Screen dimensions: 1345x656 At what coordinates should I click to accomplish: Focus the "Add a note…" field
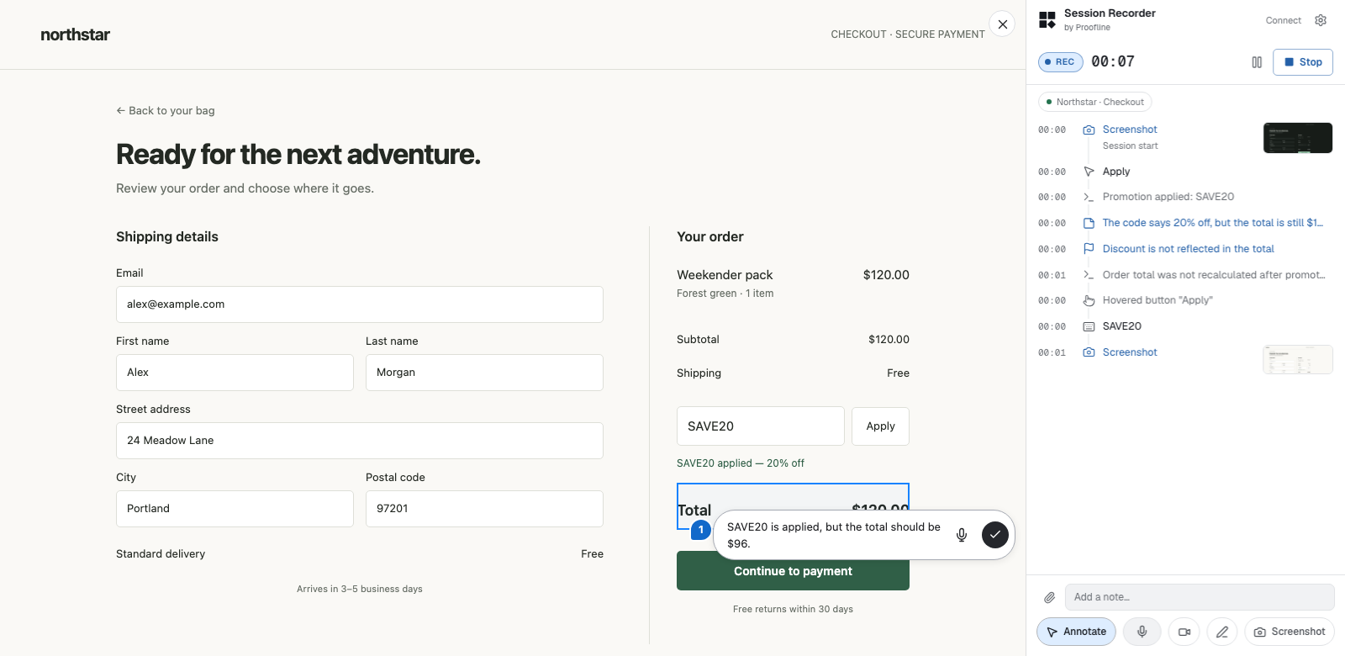[x=1200, y=597]
